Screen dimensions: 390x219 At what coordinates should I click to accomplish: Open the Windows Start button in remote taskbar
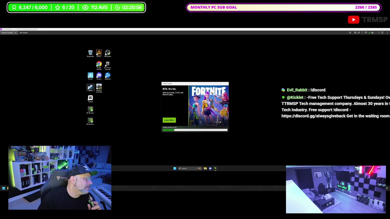(175, 168)
